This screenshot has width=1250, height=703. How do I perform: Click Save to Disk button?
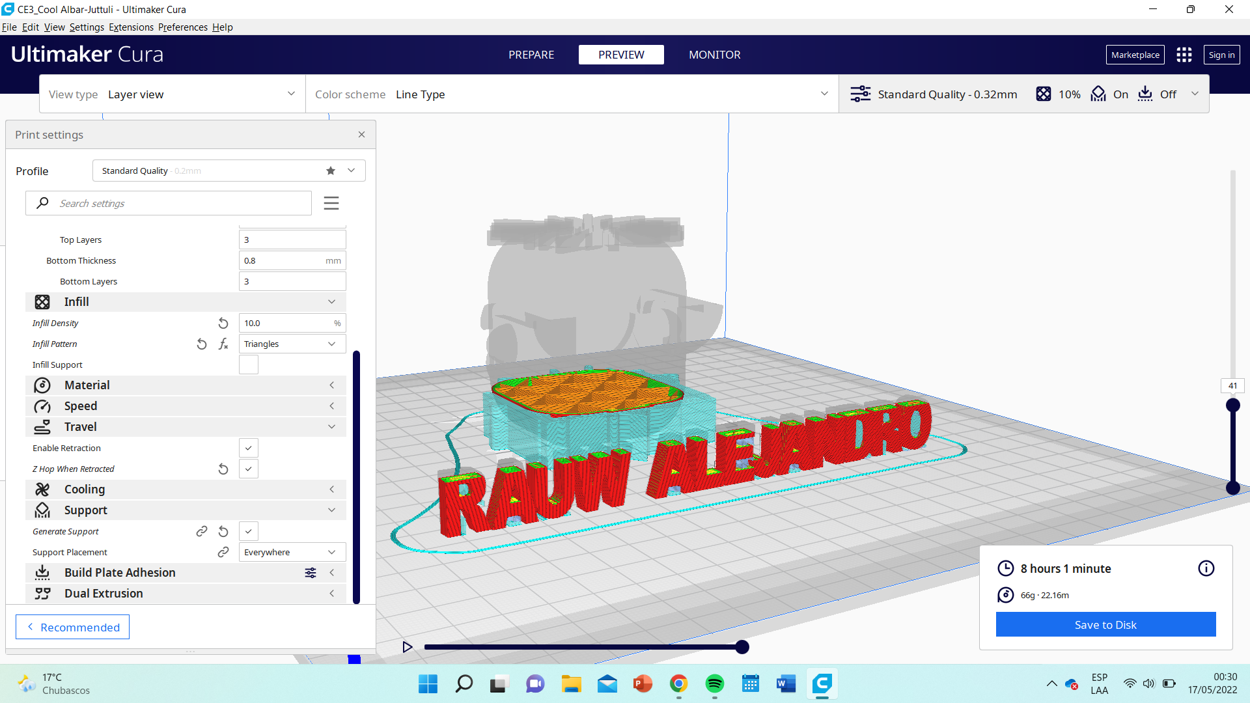click(1105, 624)
